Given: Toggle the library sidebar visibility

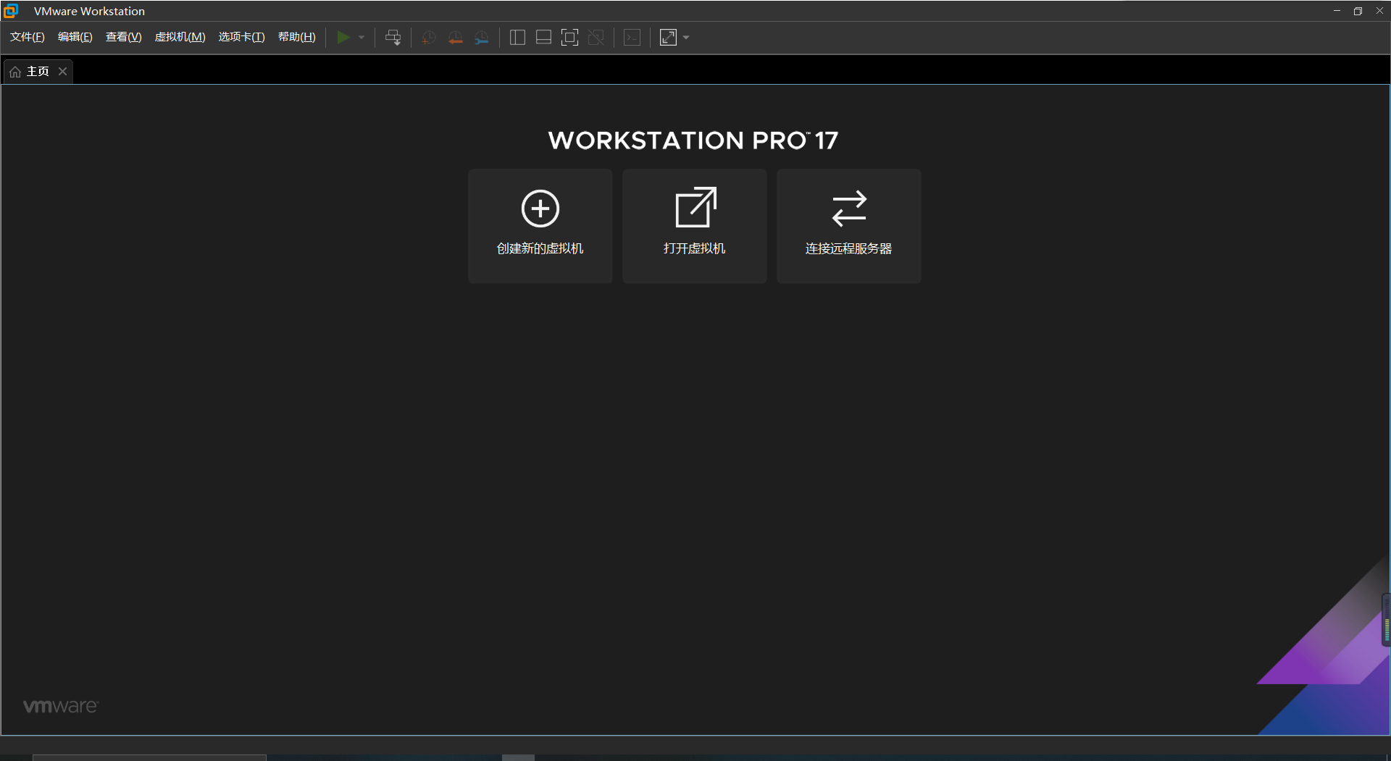Looking at the screenshot, I should point(517,37).
